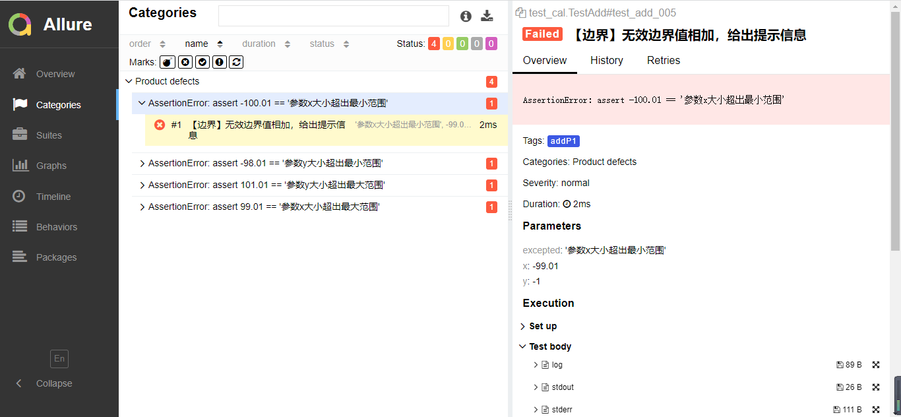
Task: Switch to the History tab
Action: [606, 61]
